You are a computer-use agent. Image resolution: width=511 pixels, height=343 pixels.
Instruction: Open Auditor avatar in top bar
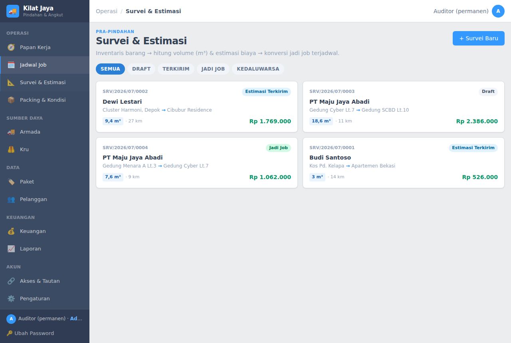pyautogui.click(x=498, y=11)
